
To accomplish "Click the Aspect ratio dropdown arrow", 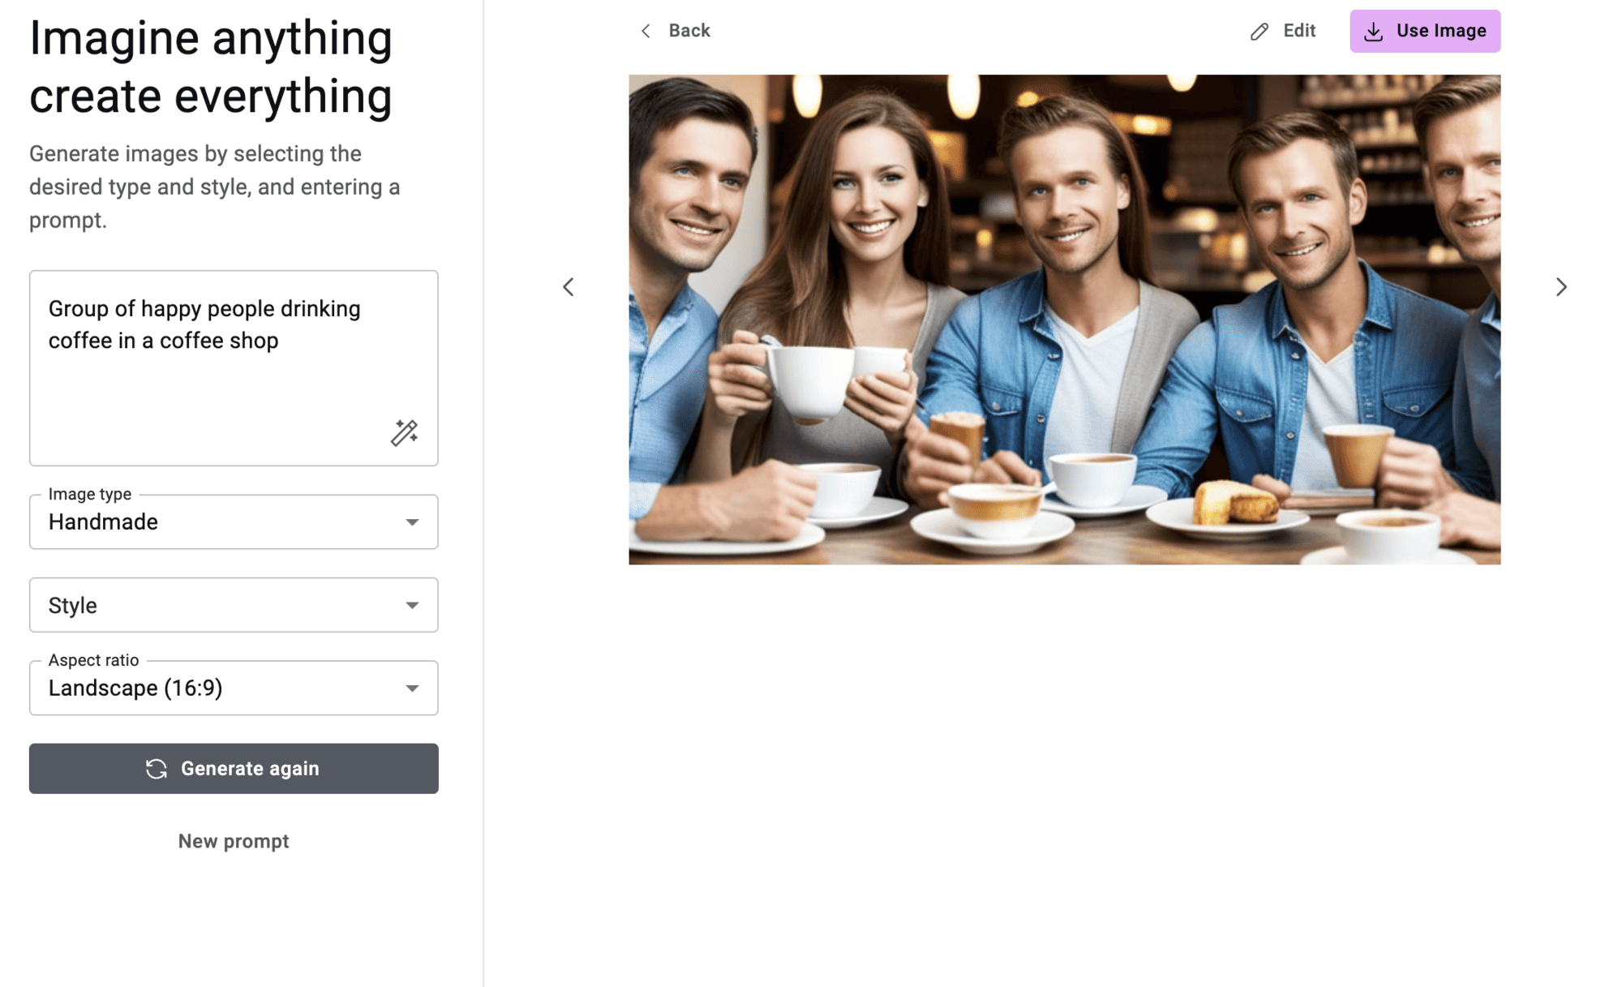I will 412,689.
